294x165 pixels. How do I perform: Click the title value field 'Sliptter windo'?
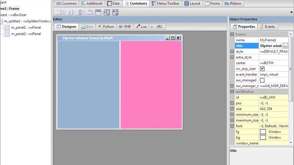point(271,46)
